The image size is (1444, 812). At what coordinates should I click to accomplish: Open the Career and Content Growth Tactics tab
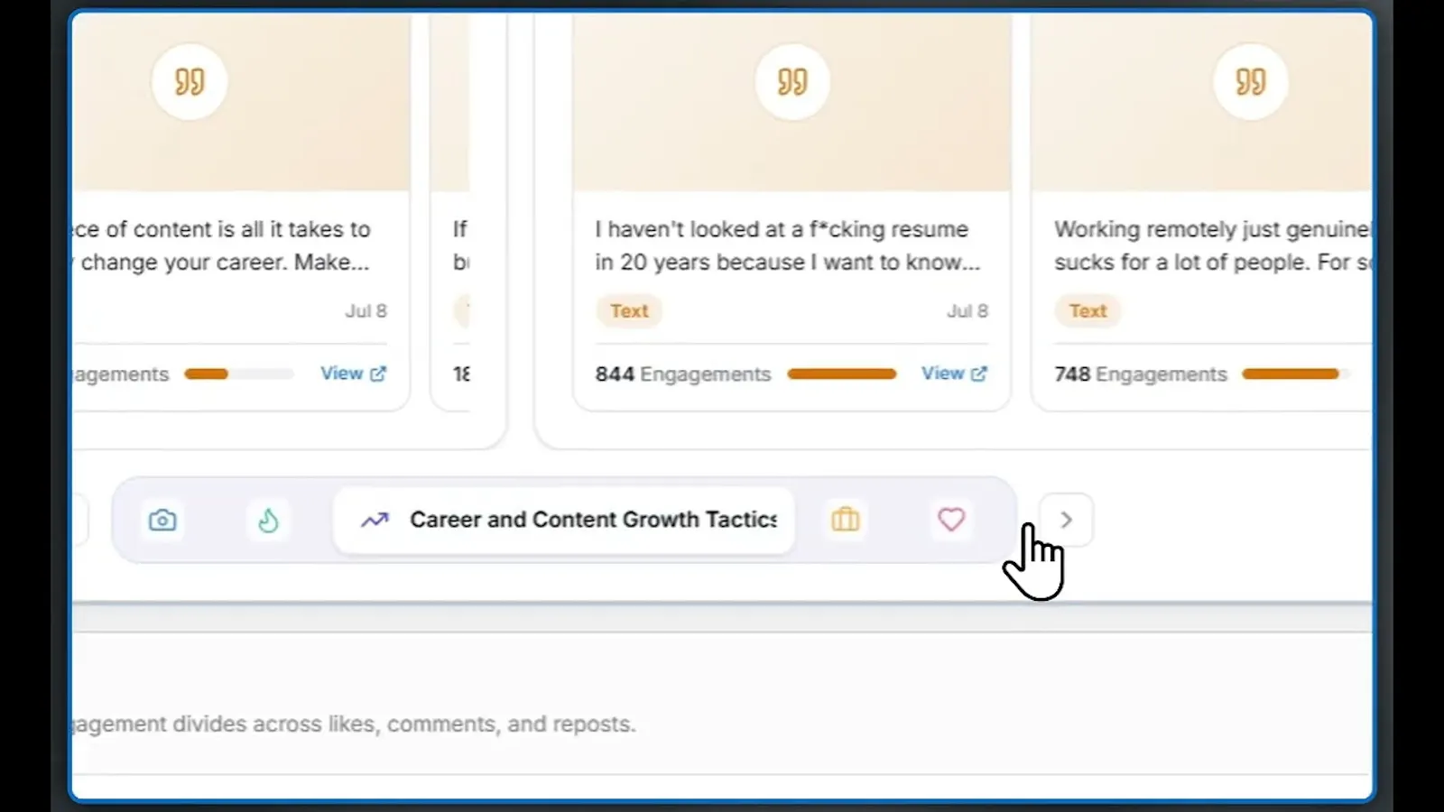[x=564, y=520]
